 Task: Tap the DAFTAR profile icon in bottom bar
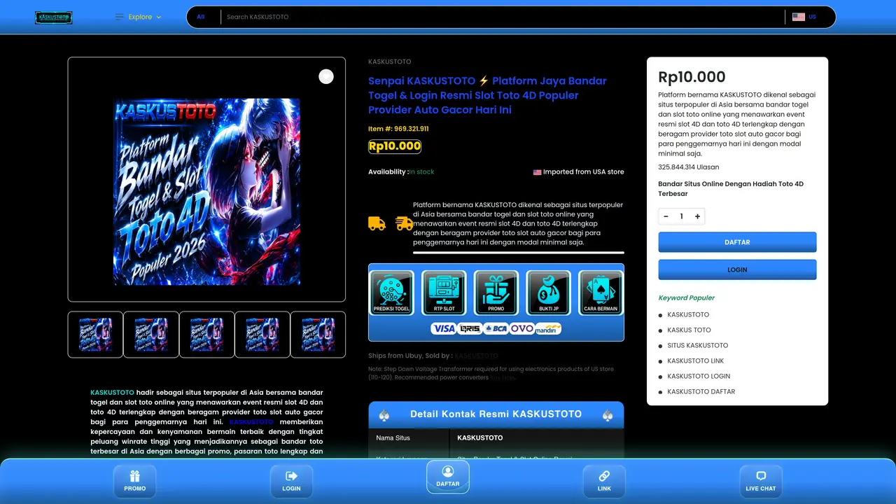(x=448, y=477)
